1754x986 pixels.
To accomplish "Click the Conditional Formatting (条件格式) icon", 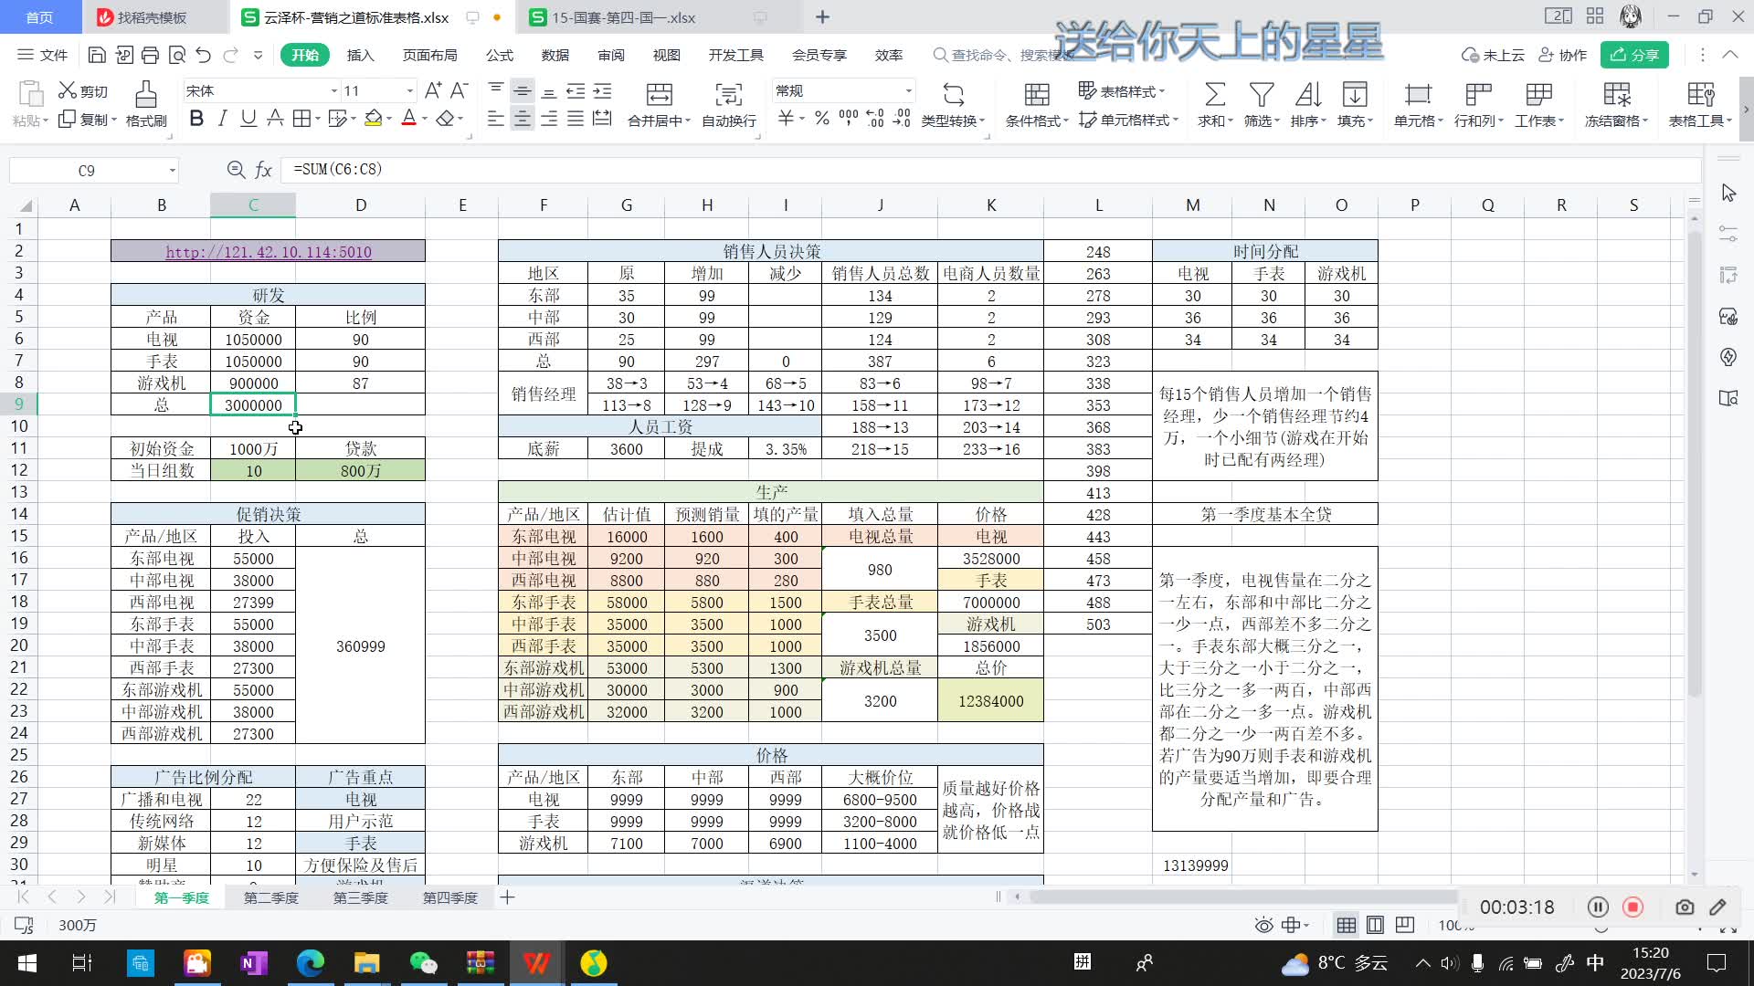I will (x=1037, y=94).
